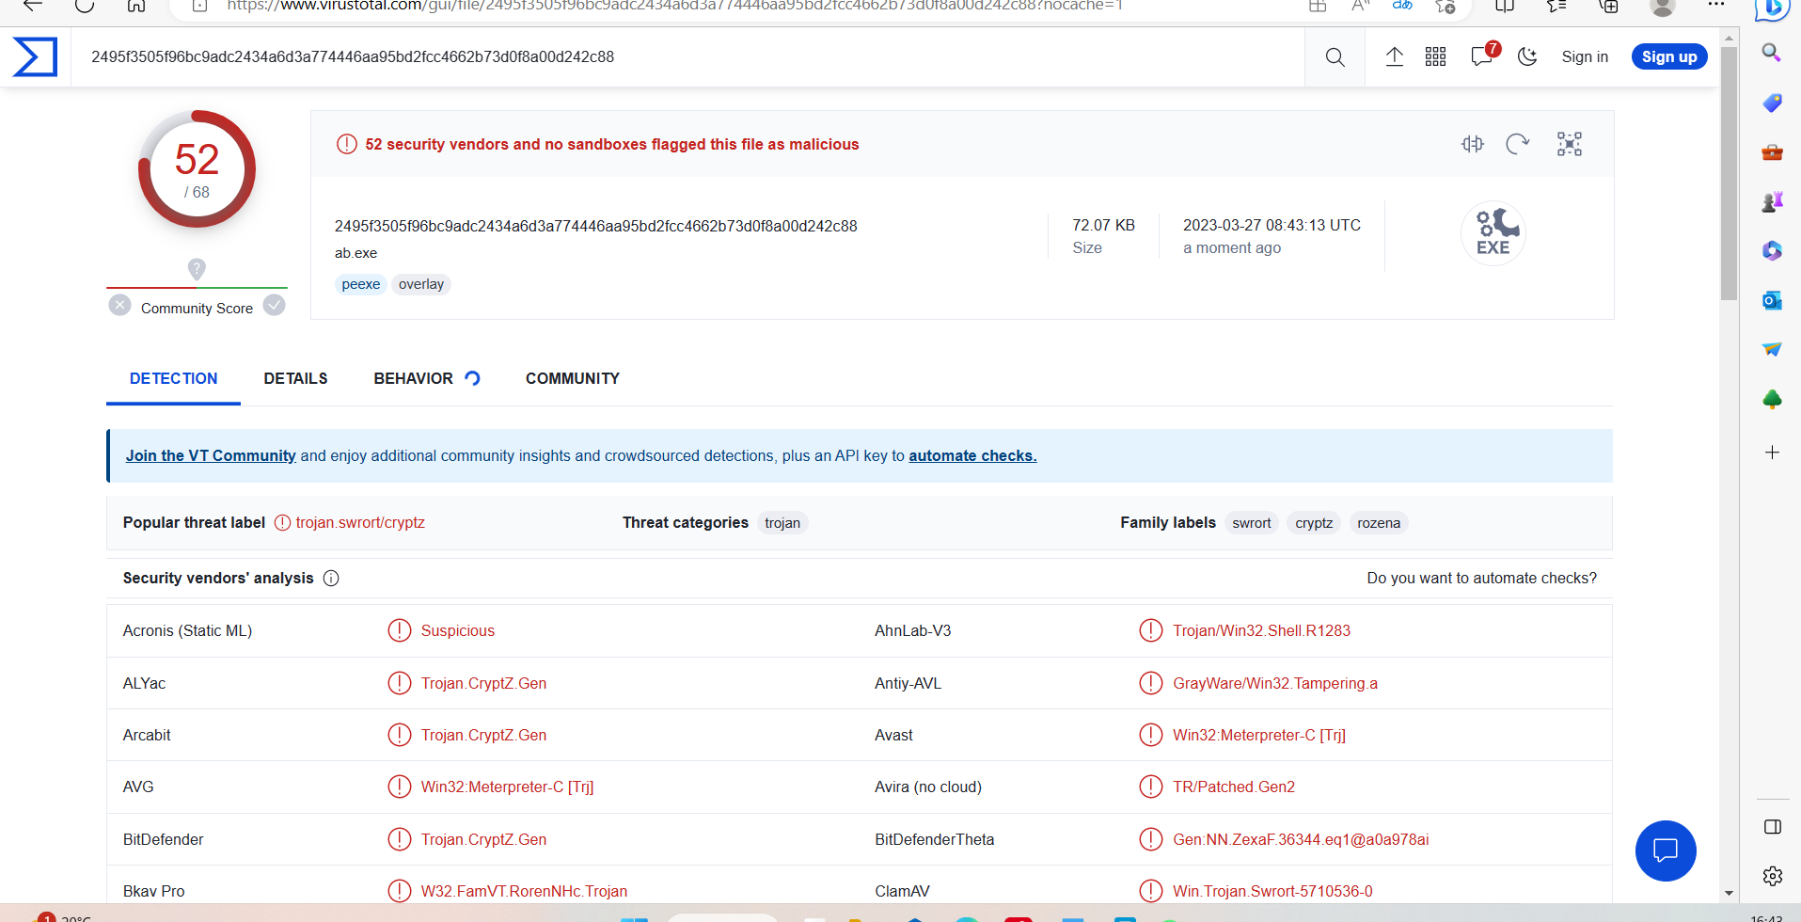Toggle dark mode with the moon icon
The width and height of the screenshot is (1801, 922).
(1527, 57)
